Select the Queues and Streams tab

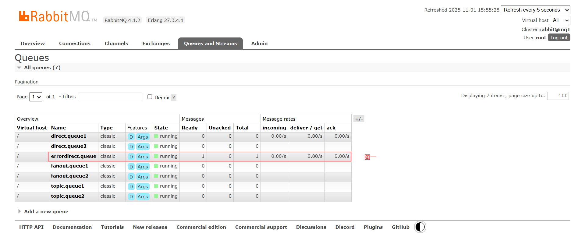pyautogui.click(x=210, y=43)
